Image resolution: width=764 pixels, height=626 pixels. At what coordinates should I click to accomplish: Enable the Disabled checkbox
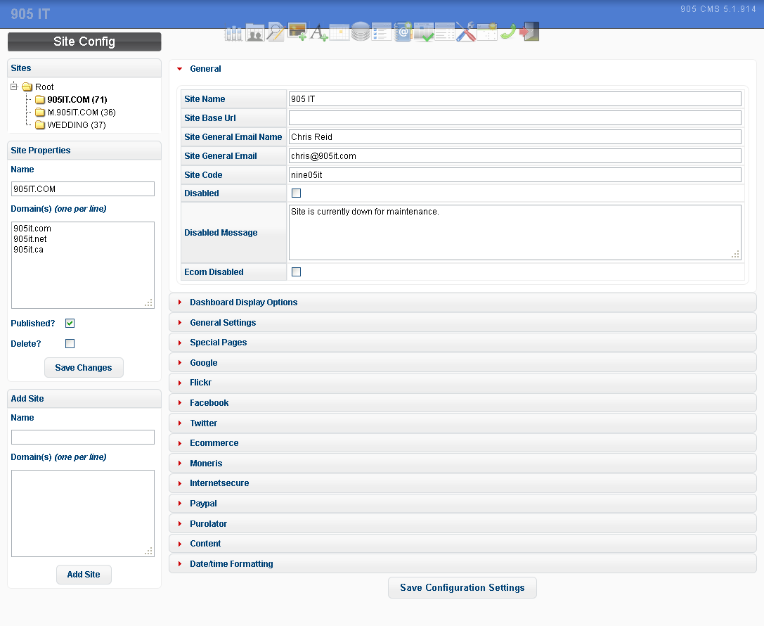pyautogui.click(x=296, y=193)
